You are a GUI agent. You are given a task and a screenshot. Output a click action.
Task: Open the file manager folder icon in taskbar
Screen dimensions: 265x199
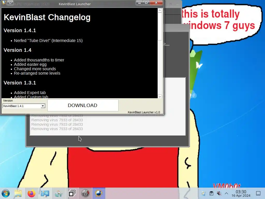(x=18, y=193)
